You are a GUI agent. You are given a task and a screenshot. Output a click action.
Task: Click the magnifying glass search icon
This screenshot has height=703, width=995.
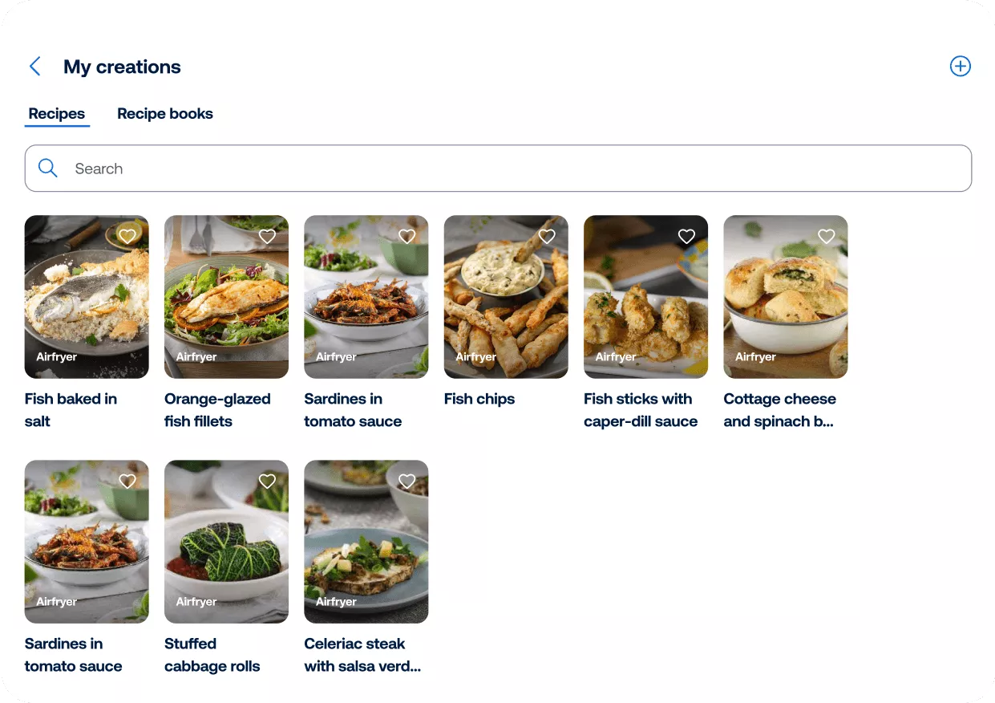(48, 169)
